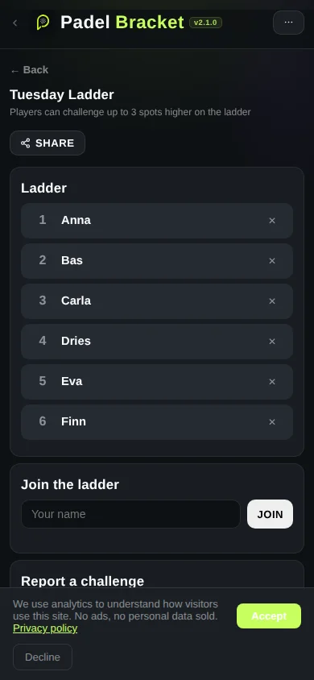Delete Dries with the X icon
Screen dimensions: 314x680
272,342
